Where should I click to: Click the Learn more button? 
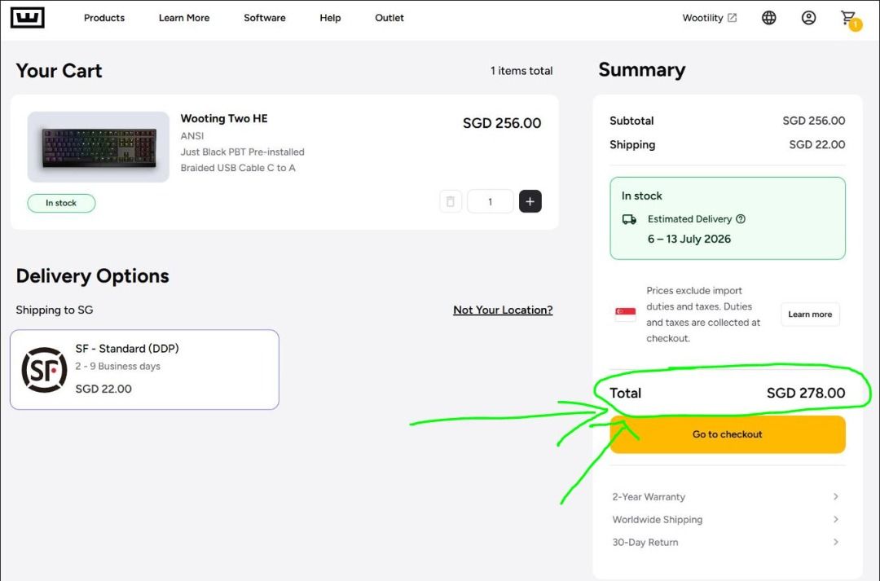tap(810, 315)
